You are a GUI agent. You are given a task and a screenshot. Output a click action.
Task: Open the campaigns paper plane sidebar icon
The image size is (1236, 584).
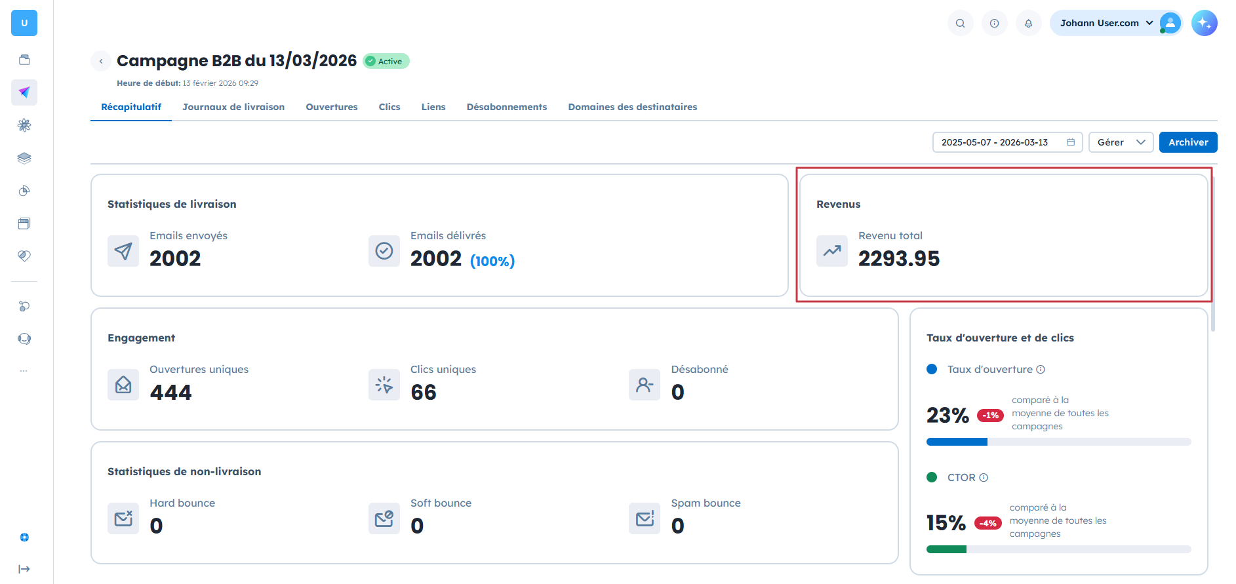coord(24,92)
